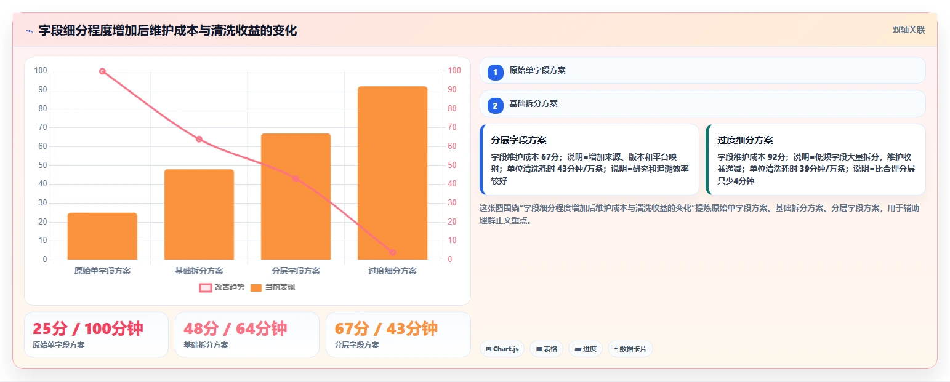Screen dimensions: 950x382
Task: Click the 48分 / 64分钟 stat card
Action: [x=247, y=335]
